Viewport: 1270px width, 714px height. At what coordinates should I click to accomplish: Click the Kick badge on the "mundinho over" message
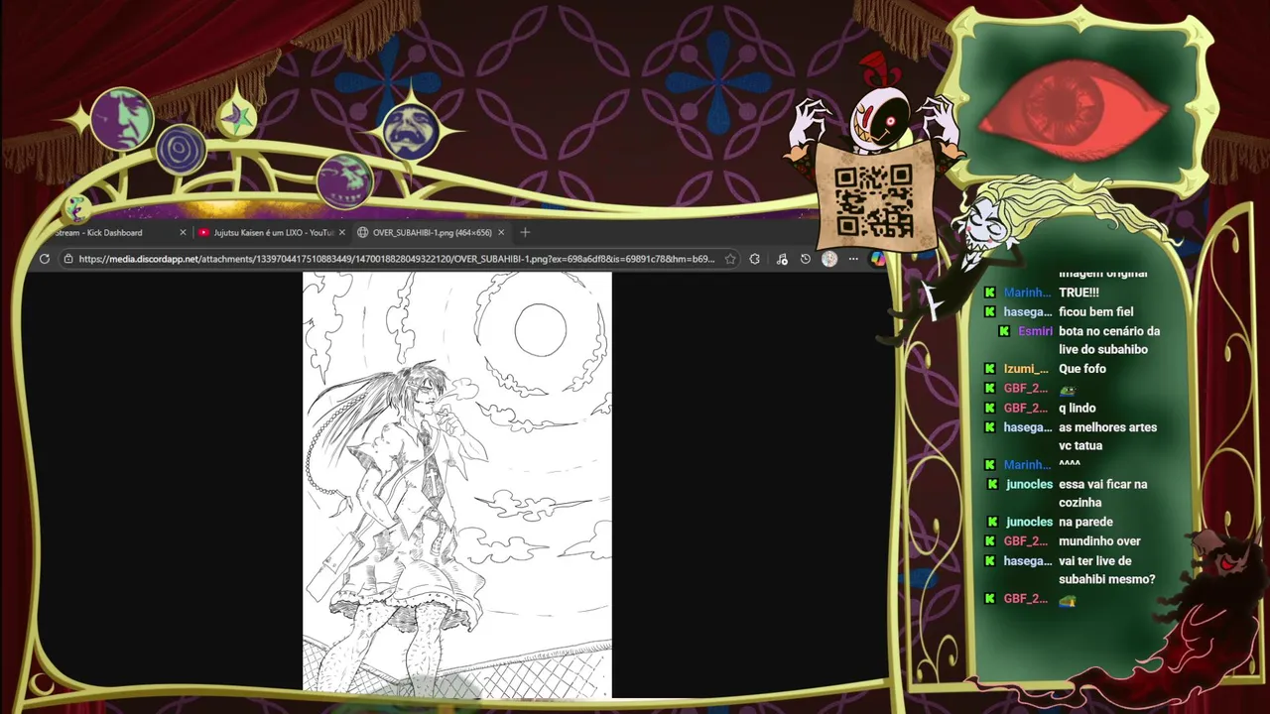pos(989,541)
